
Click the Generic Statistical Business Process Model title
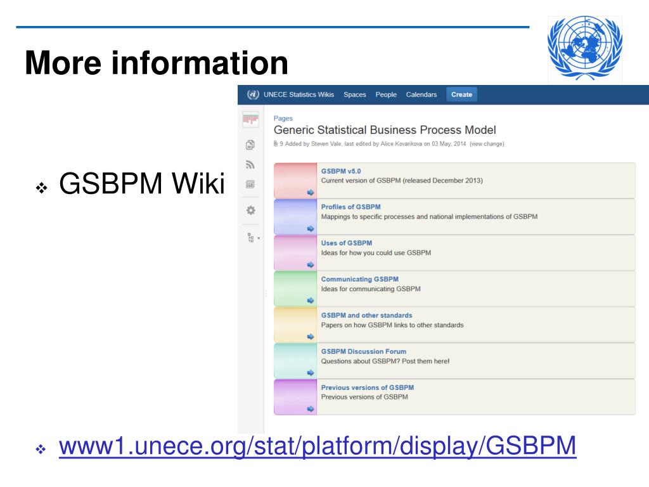[385, 130]
